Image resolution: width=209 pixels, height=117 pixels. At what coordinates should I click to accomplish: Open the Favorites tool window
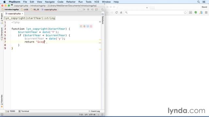(x=2, y=101)
